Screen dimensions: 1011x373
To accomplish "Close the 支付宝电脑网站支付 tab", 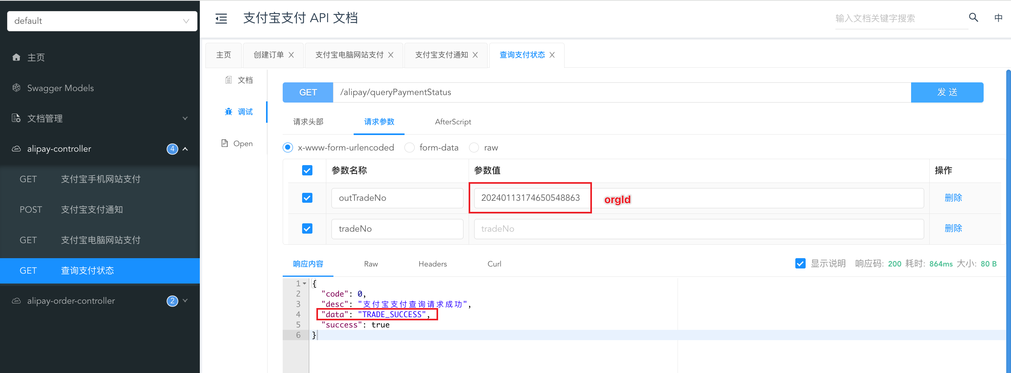I will (x=391, y=55).
